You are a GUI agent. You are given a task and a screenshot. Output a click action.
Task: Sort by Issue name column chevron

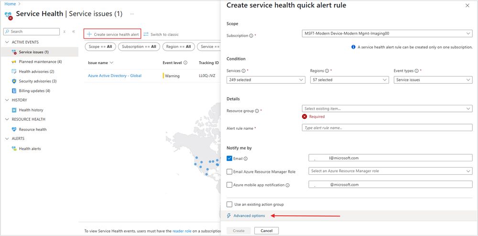(111, 63)
